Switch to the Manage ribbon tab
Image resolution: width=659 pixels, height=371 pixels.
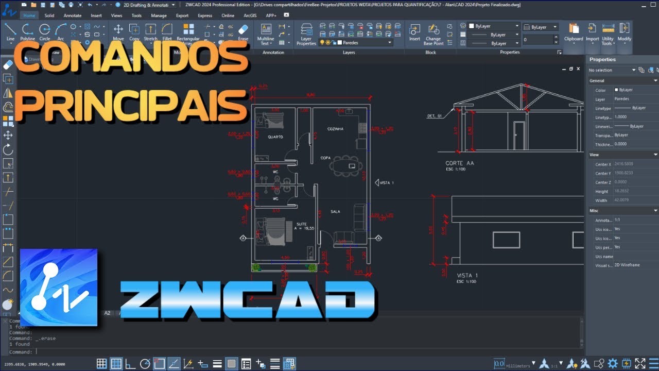pos(159,15)
